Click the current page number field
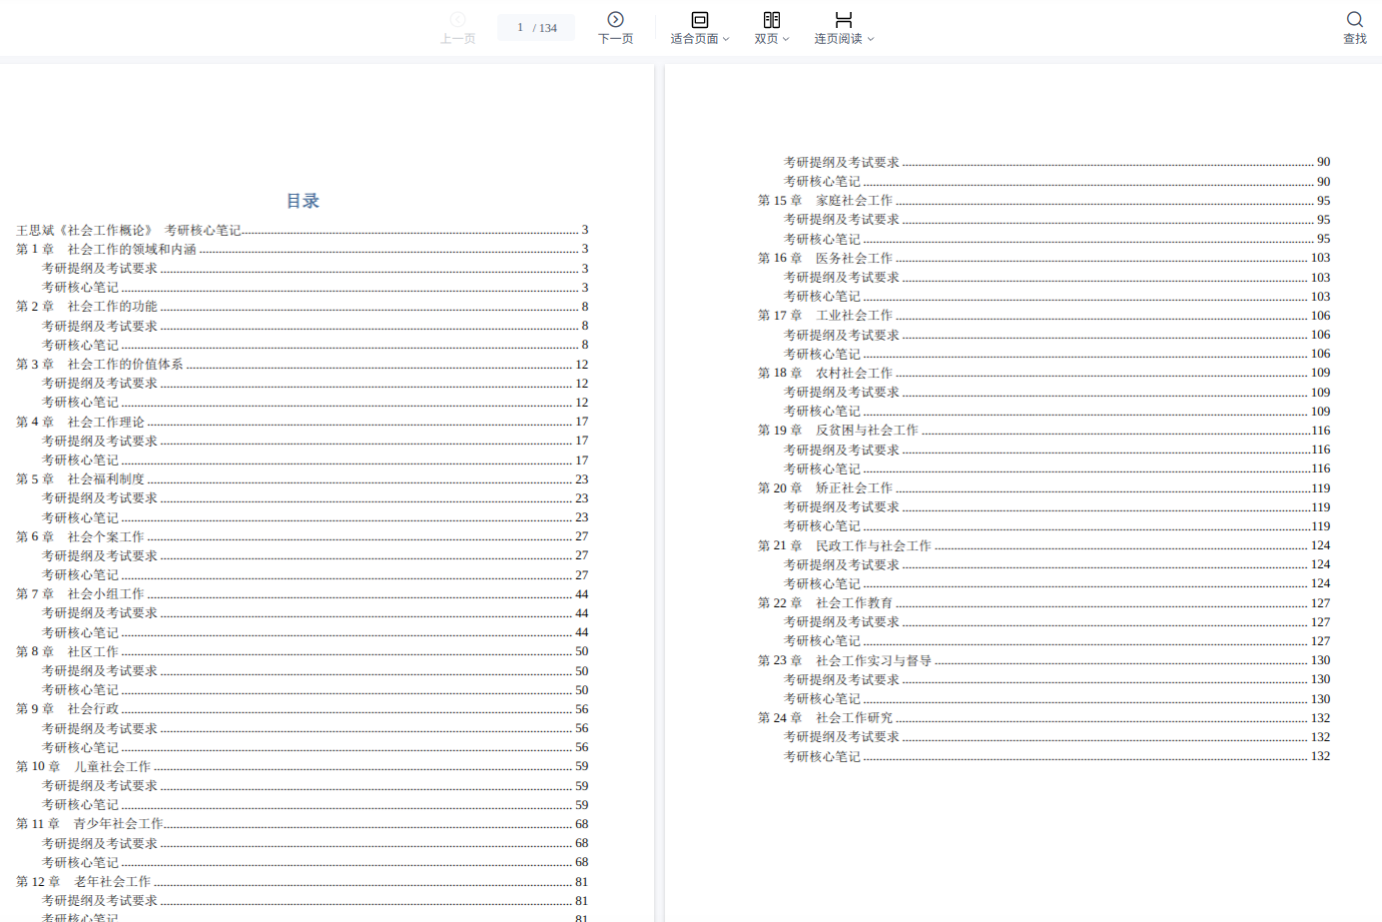The image size is (1382, 922). point(520,28)
